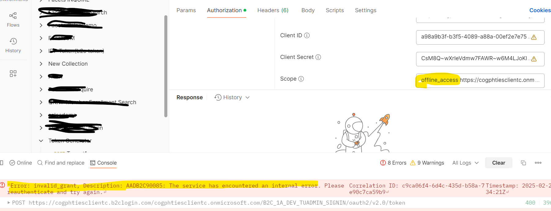This screenshot has height=211, width=551.
Task: Show info tooltip for Client Secret
Action: pyautogui.click(x=318, y=57)
